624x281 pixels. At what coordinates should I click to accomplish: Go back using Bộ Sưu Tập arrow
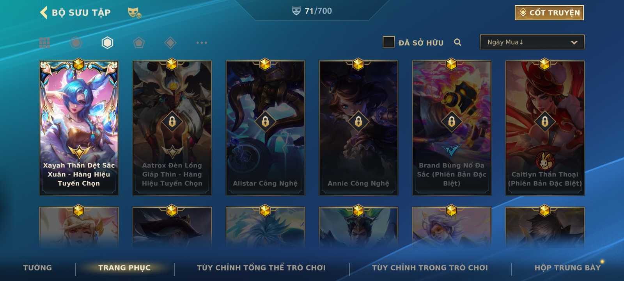coord(43,12)
